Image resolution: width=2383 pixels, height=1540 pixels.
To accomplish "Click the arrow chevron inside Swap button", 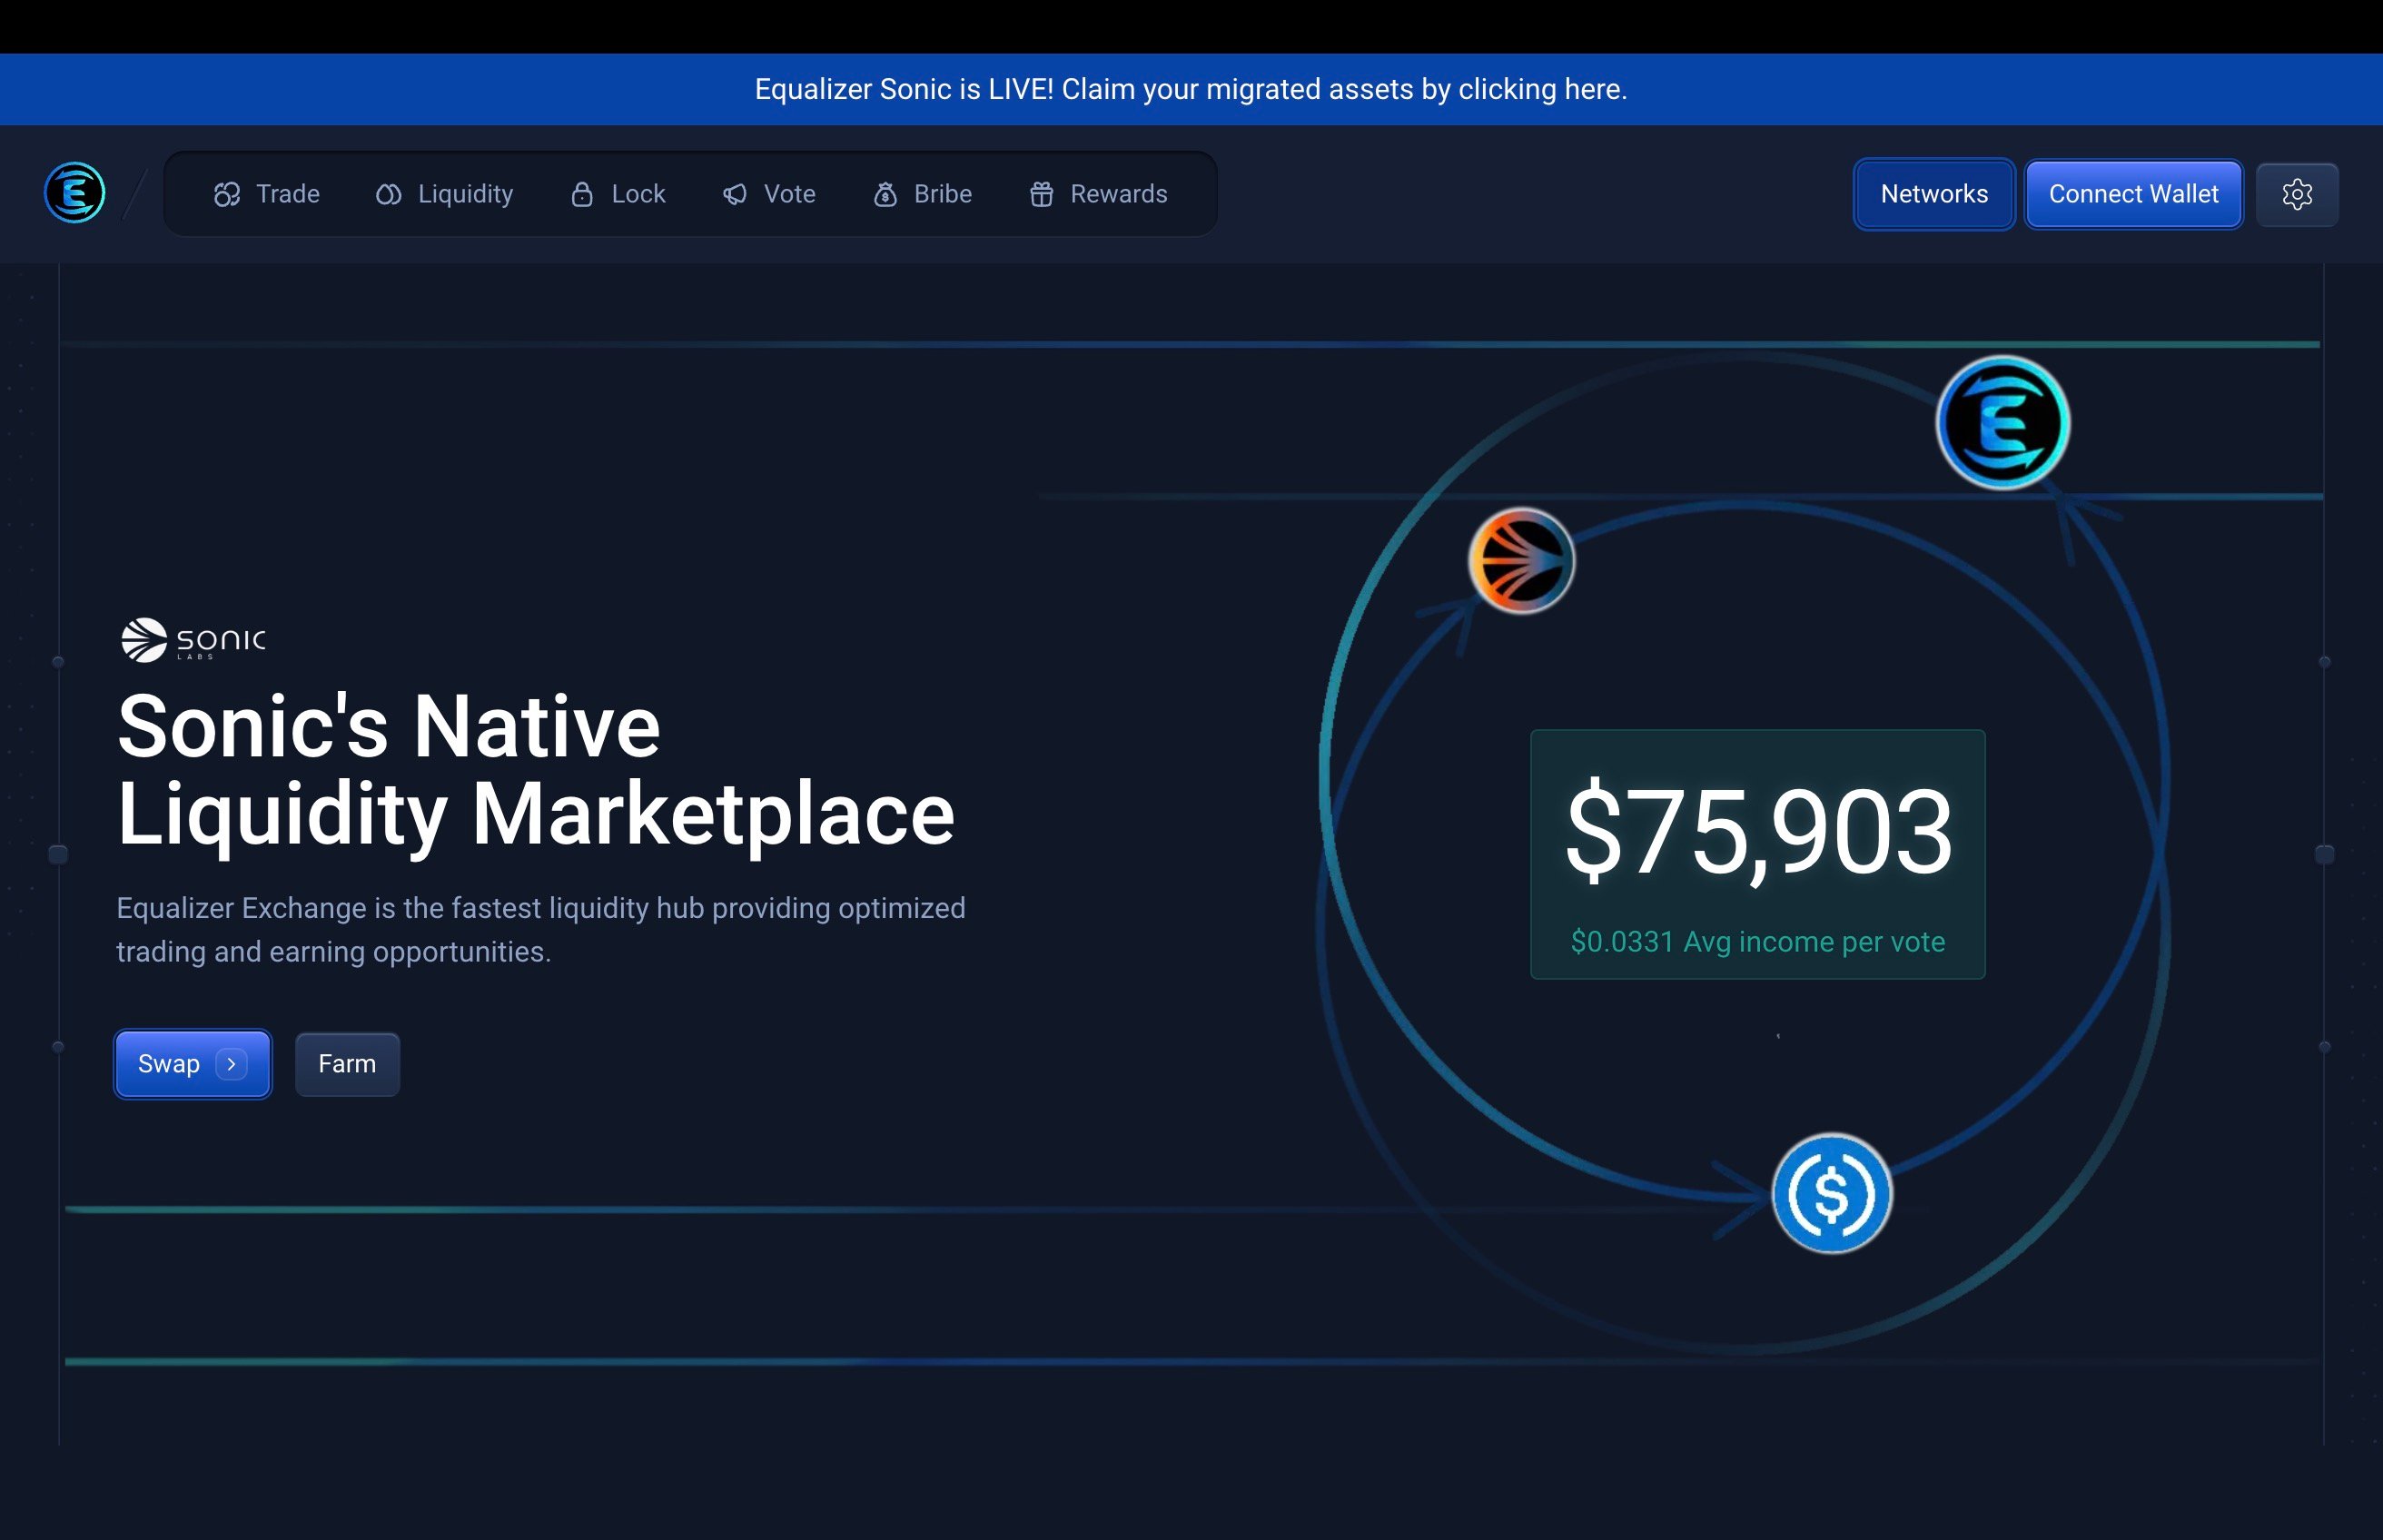I will pos(232,1064).
